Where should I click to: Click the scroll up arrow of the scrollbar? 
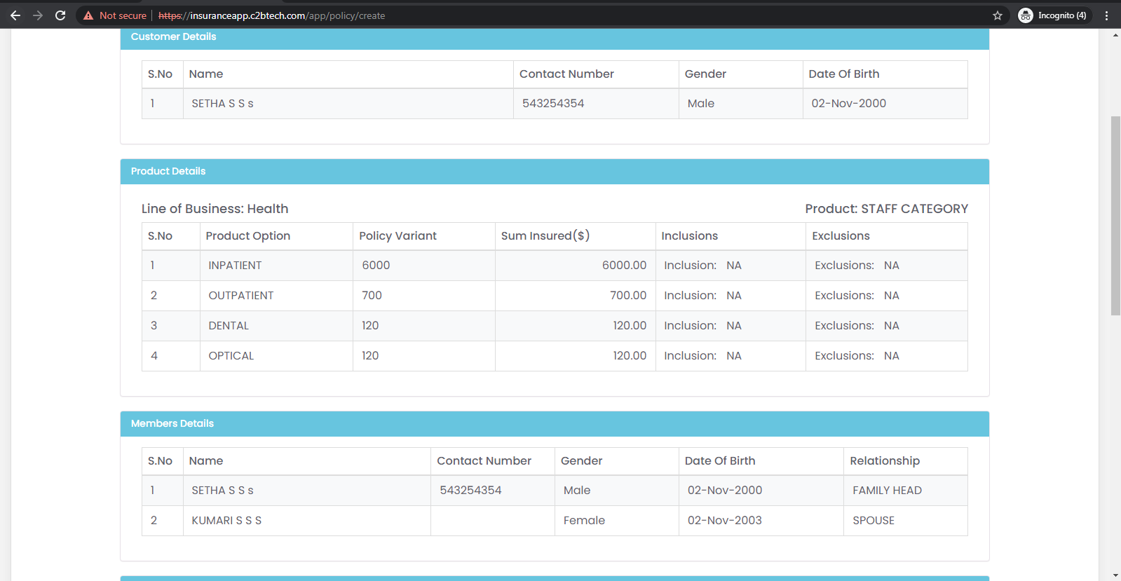pyautogui.click(x=1115, y=35)
